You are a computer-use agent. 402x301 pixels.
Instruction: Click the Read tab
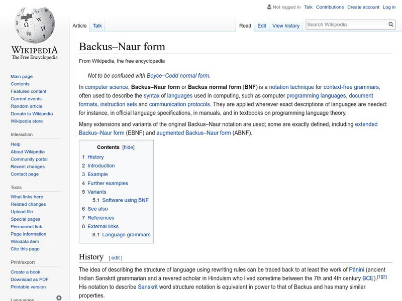(x=245, y=26)
